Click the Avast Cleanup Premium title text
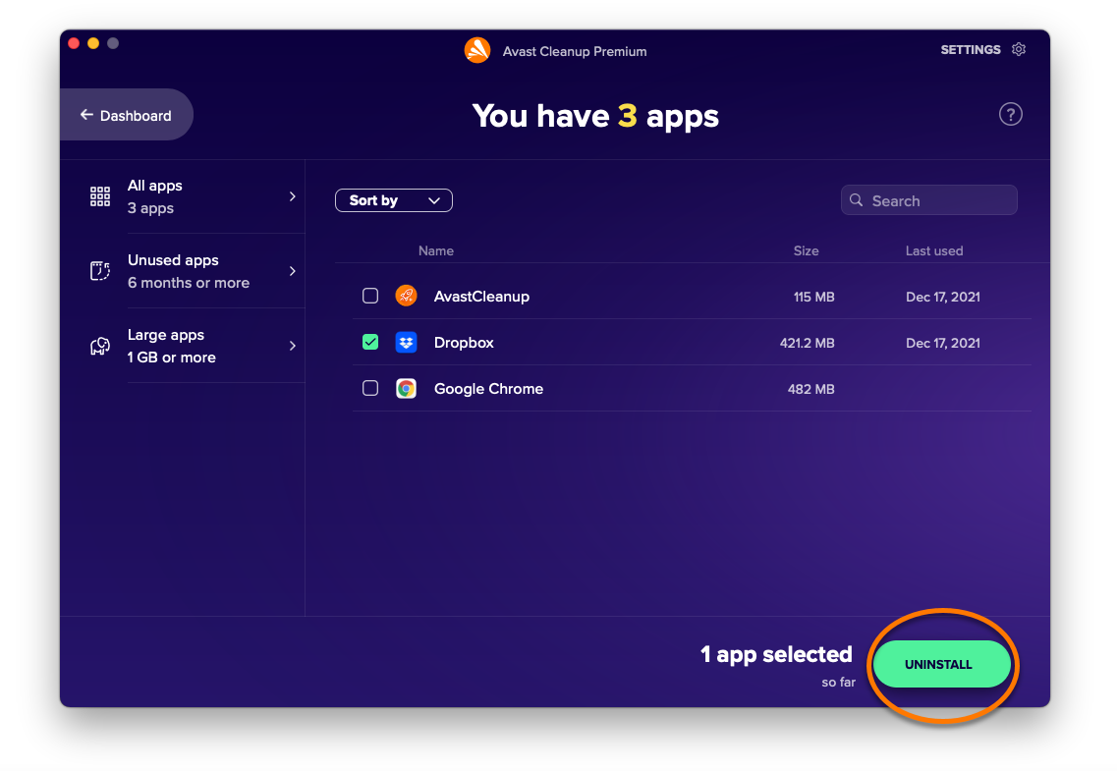 click(575, 51)
